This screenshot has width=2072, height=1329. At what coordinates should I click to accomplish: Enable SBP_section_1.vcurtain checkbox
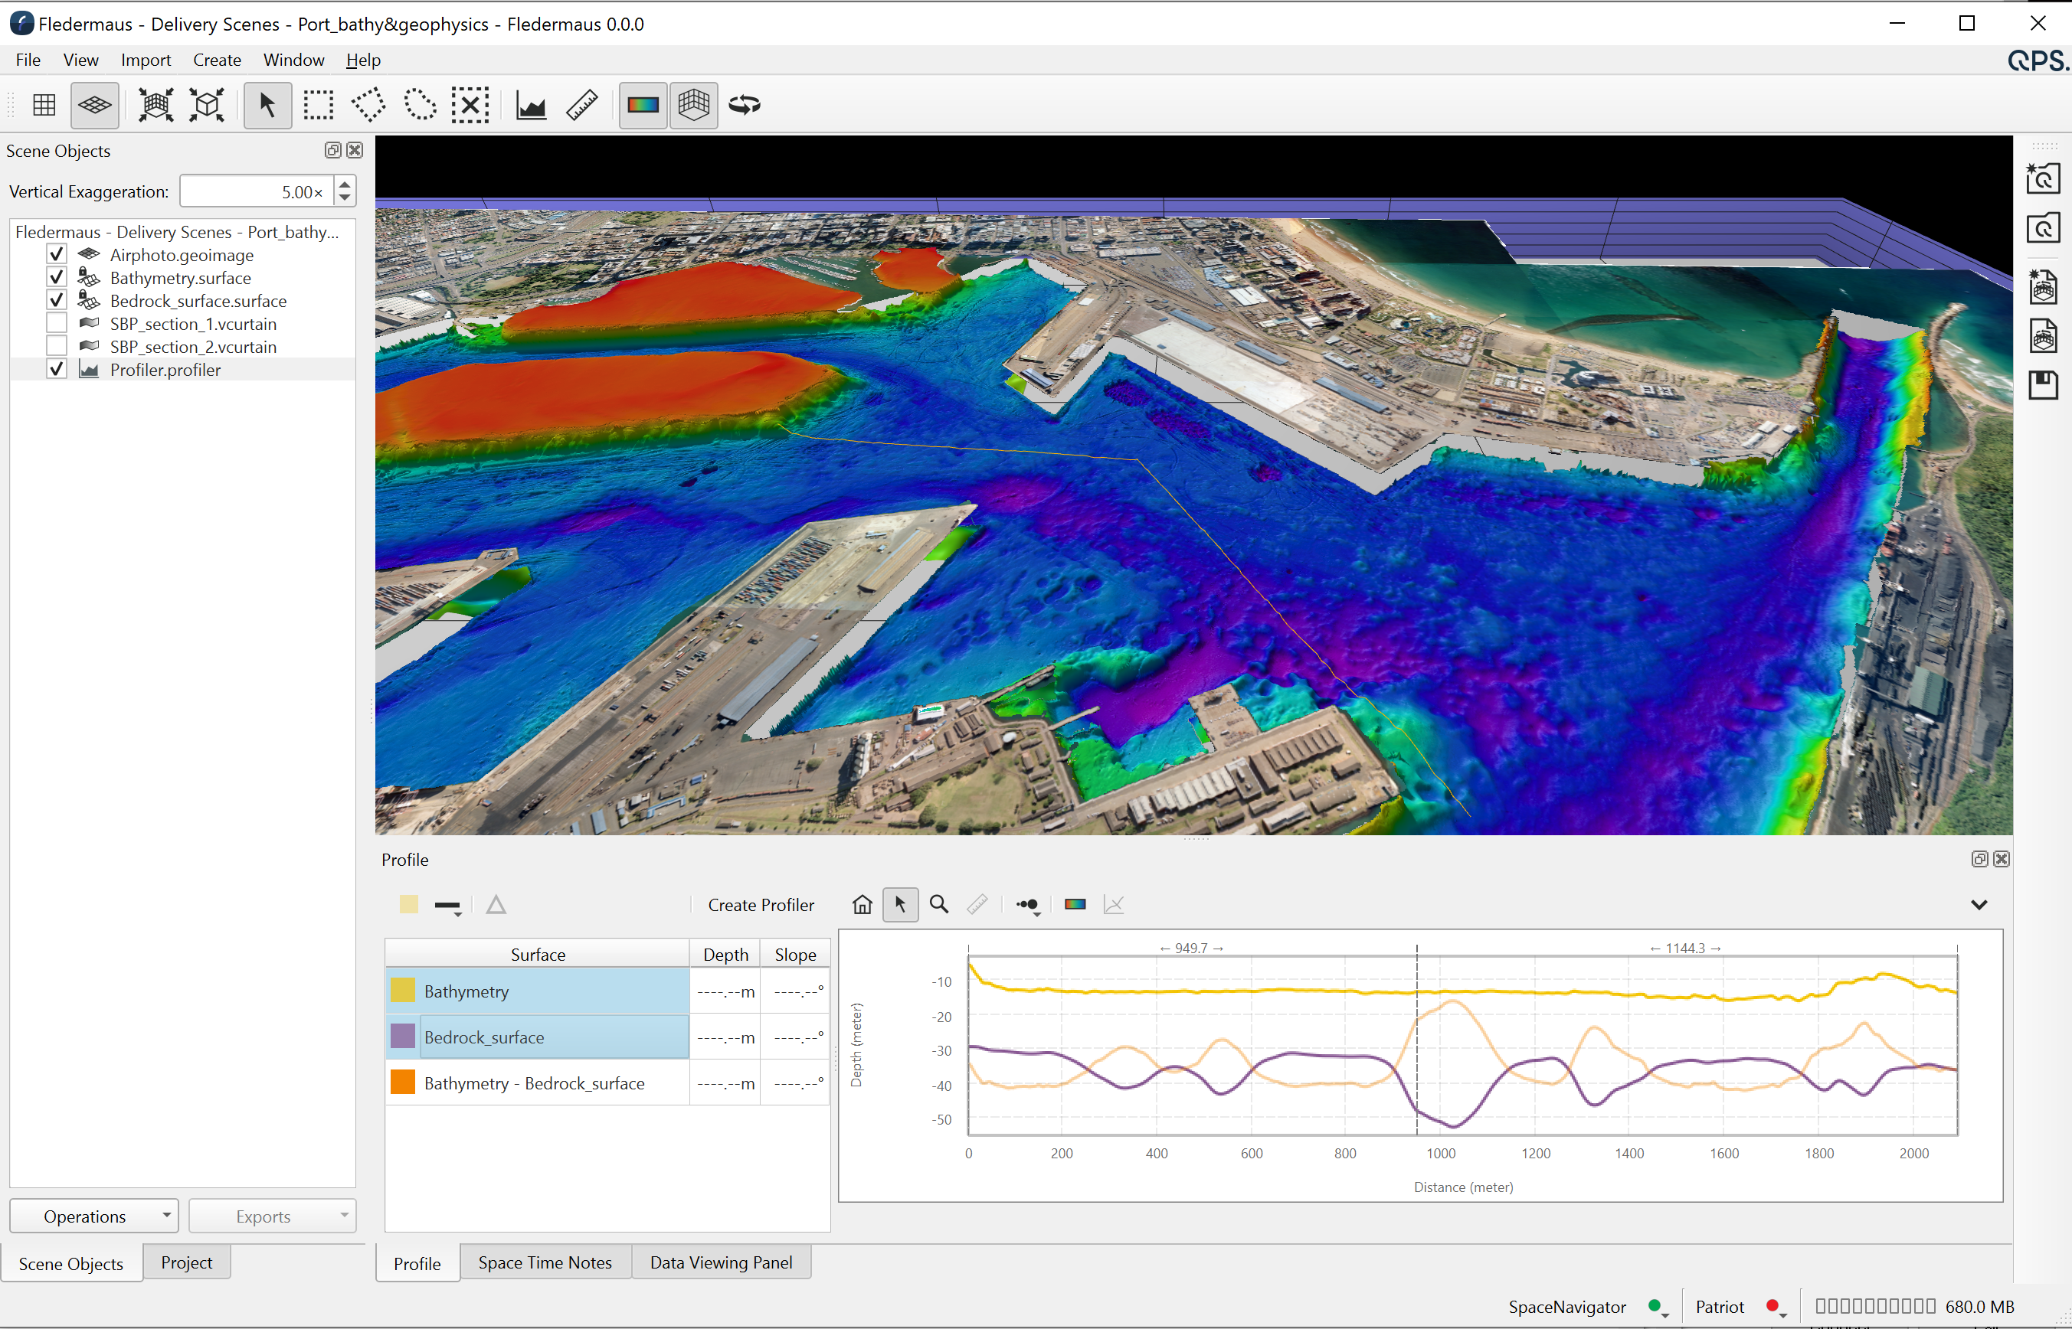point(56,324)
